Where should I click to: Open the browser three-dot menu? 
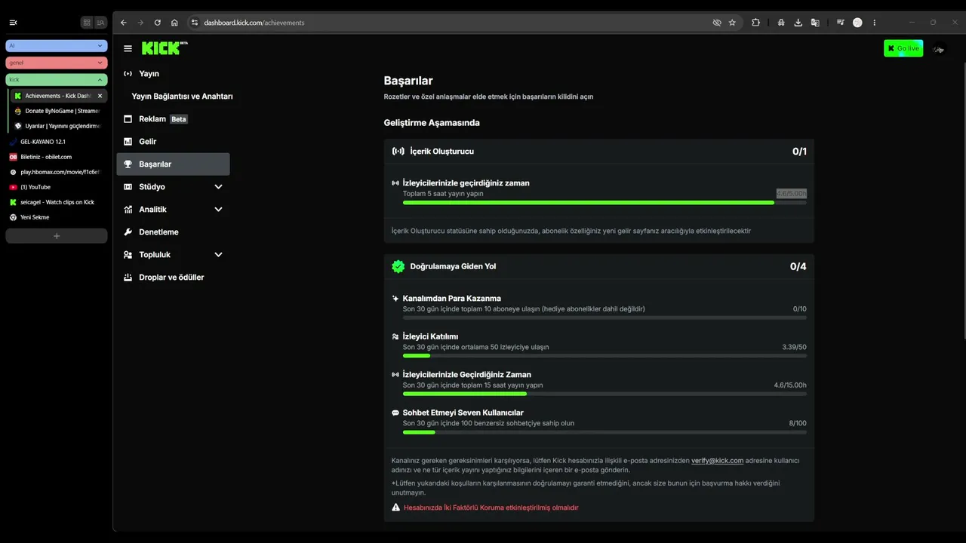click(x=875, y=23)
